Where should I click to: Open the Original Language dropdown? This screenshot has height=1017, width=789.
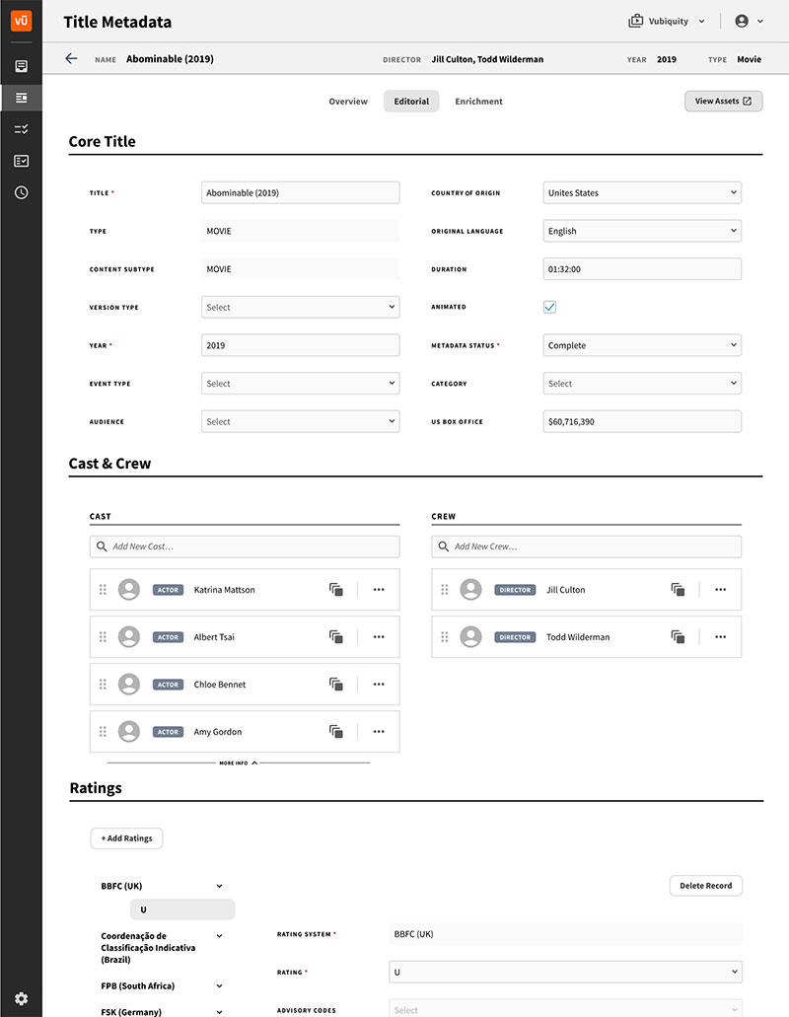642,231
